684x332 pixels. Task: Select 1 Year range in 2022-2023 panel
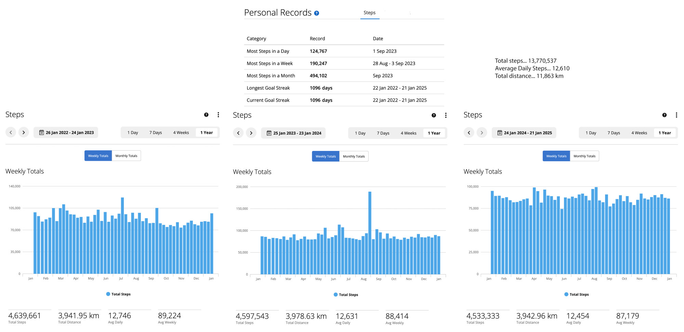207,132
